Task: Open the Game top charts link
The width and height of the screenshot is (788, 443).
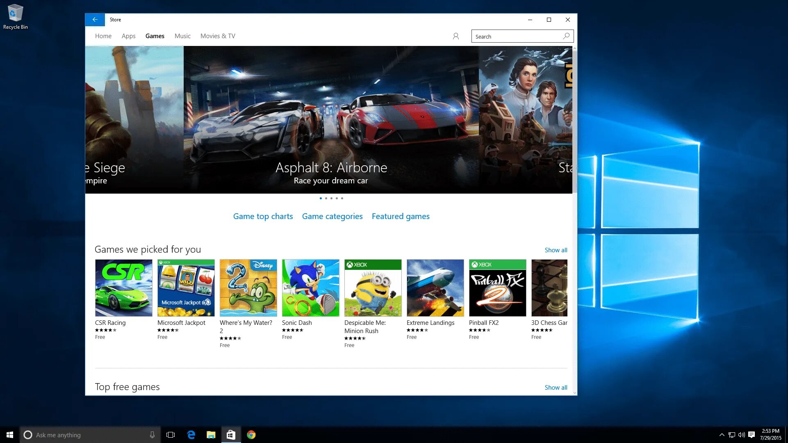Action: (x=263, y=216)
